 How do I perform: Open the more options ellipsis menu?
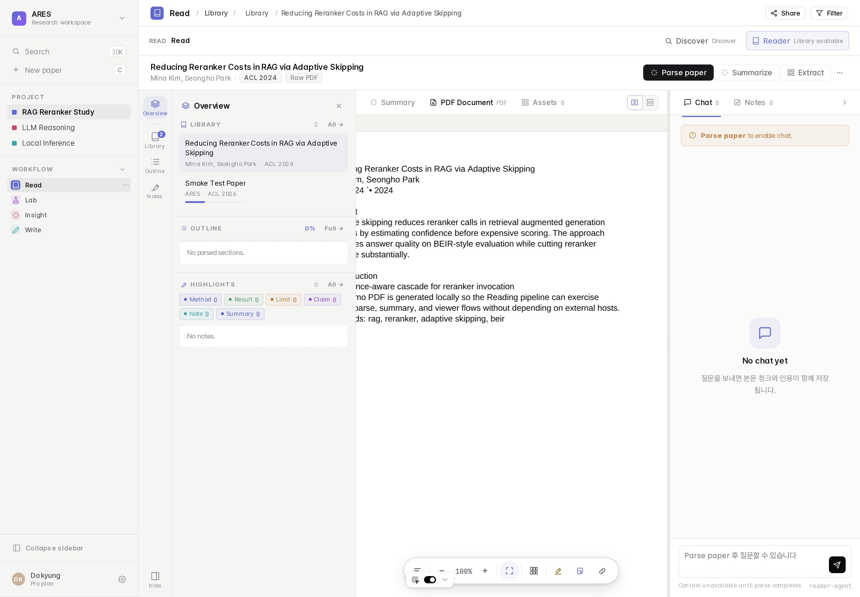[840, 73]
